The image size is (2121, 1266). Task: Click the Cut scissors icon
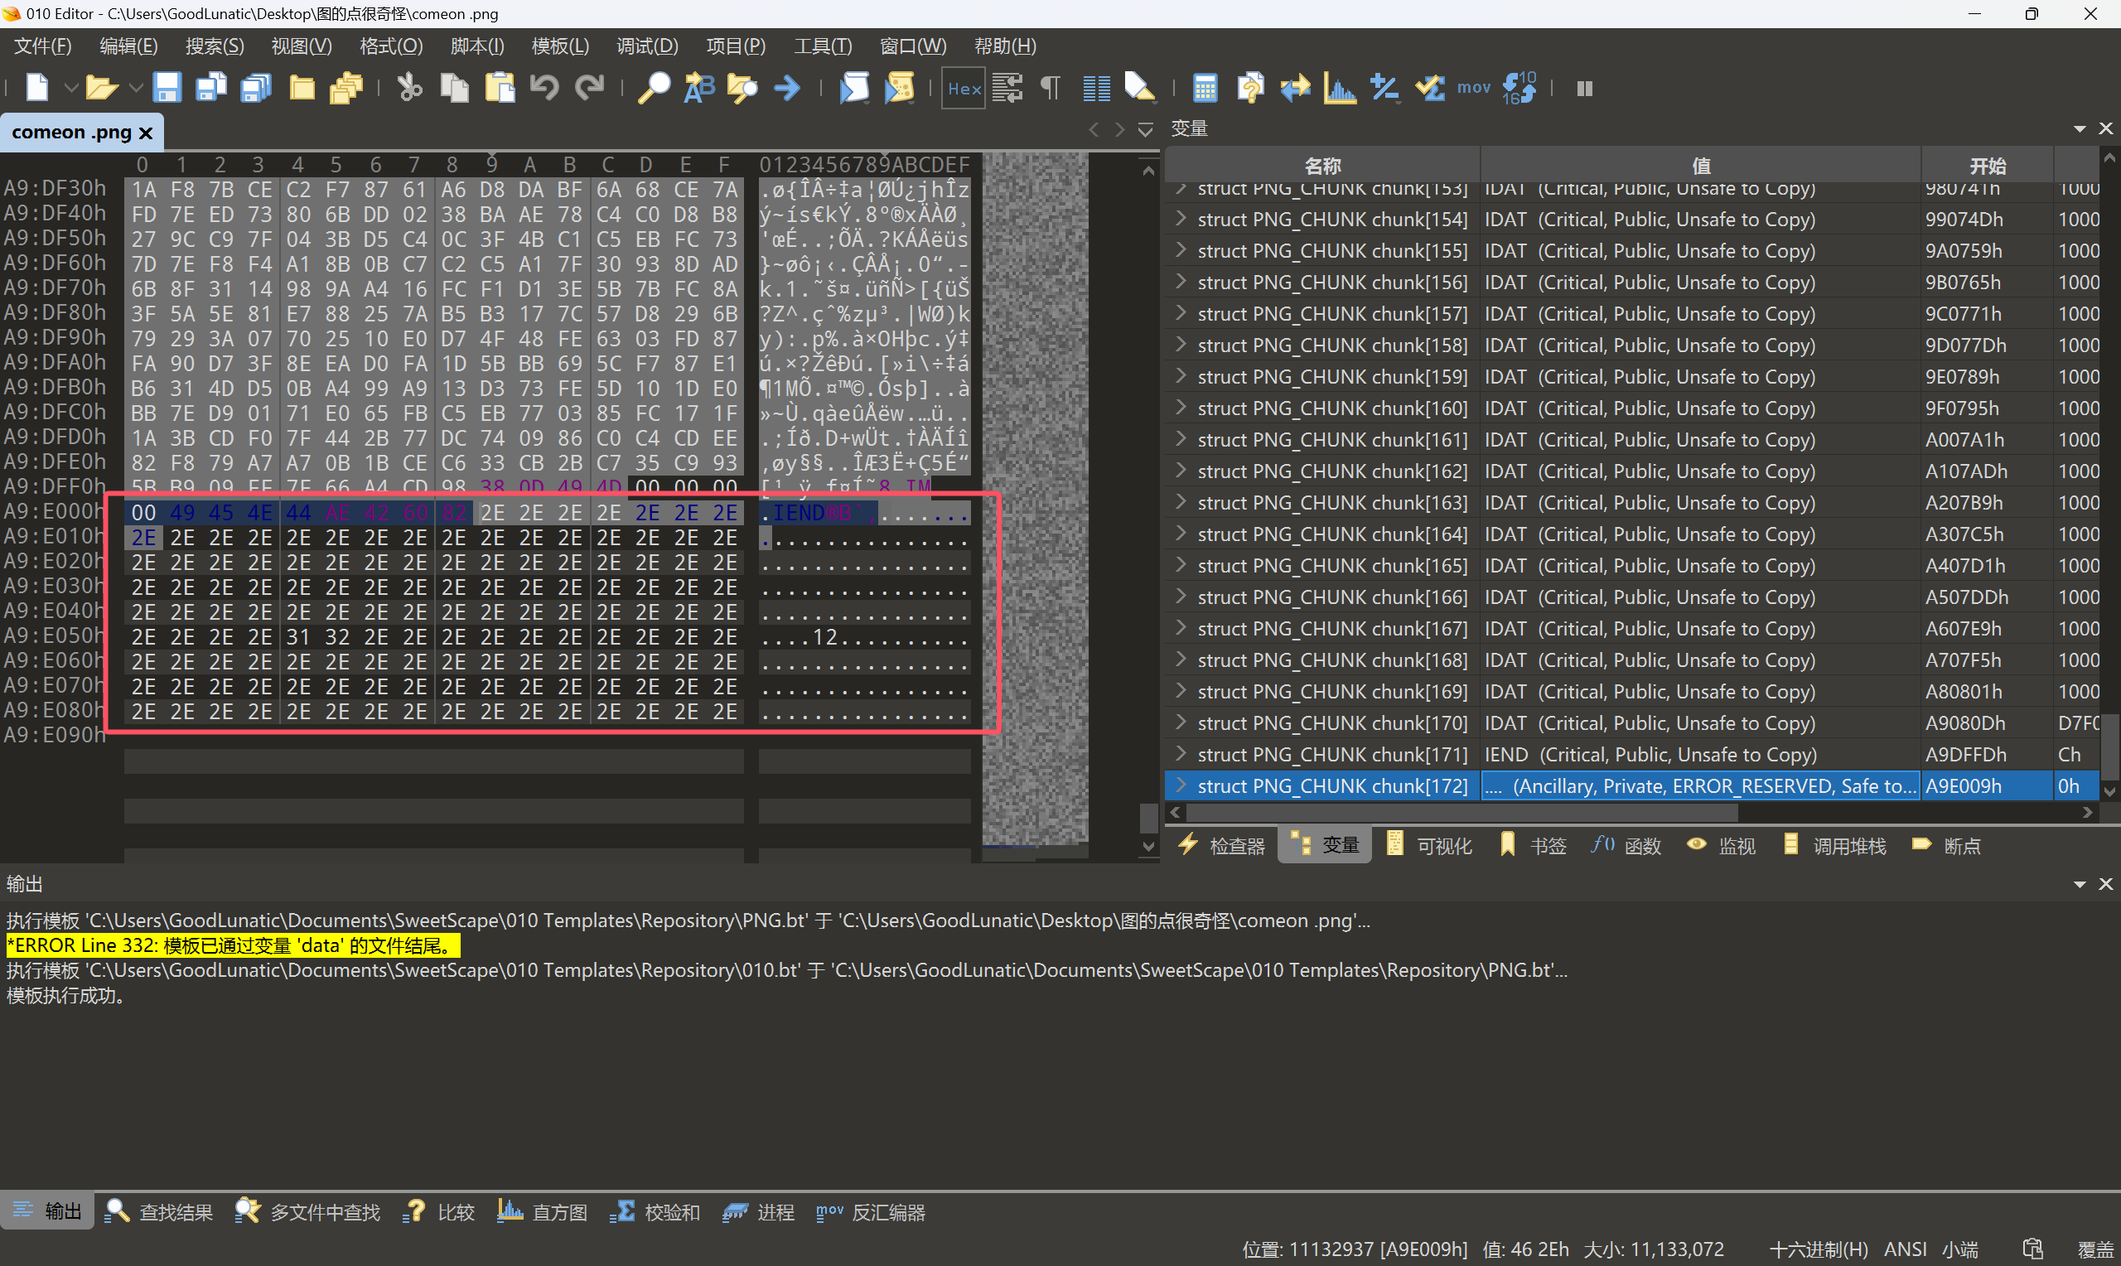coord(410,88)
